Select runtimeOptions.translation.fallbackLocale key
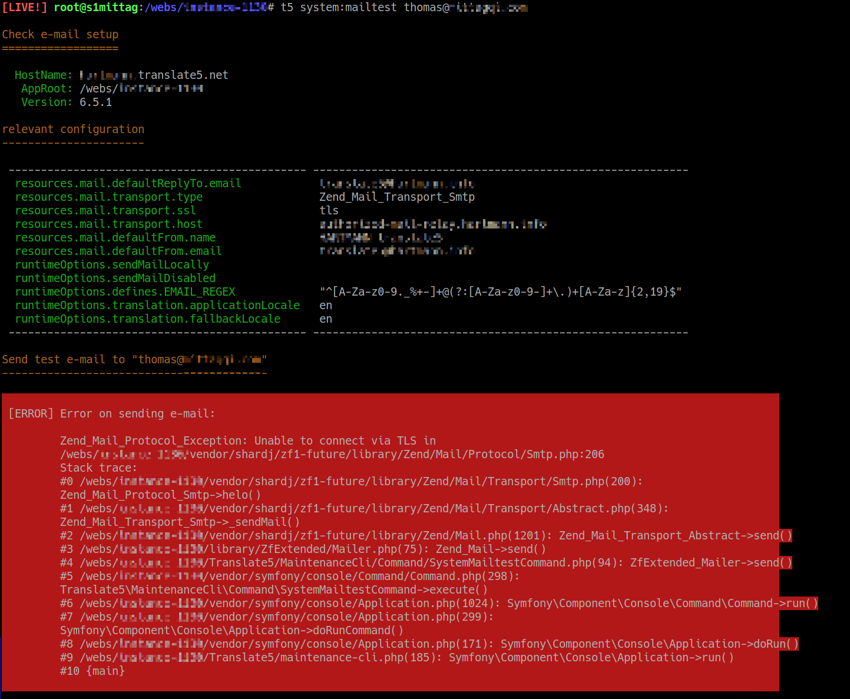Viewport: 850px width, 699px height. pos(147,319)
